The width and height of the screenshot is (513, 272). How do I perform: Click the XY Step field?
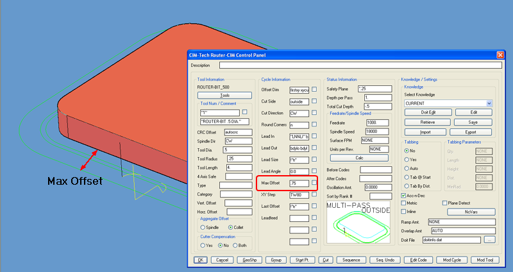(x=299, y=195)
